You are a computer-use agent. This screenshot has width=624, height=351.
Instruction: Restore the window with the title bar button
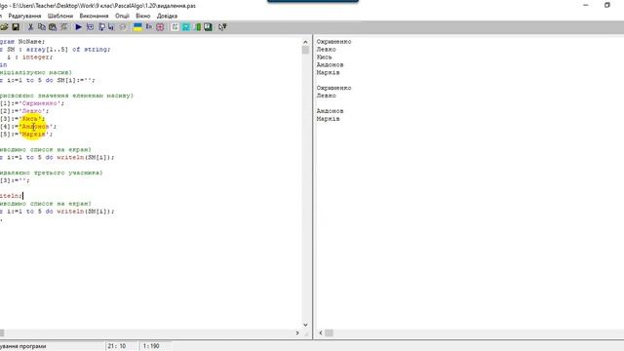[606, 5]
